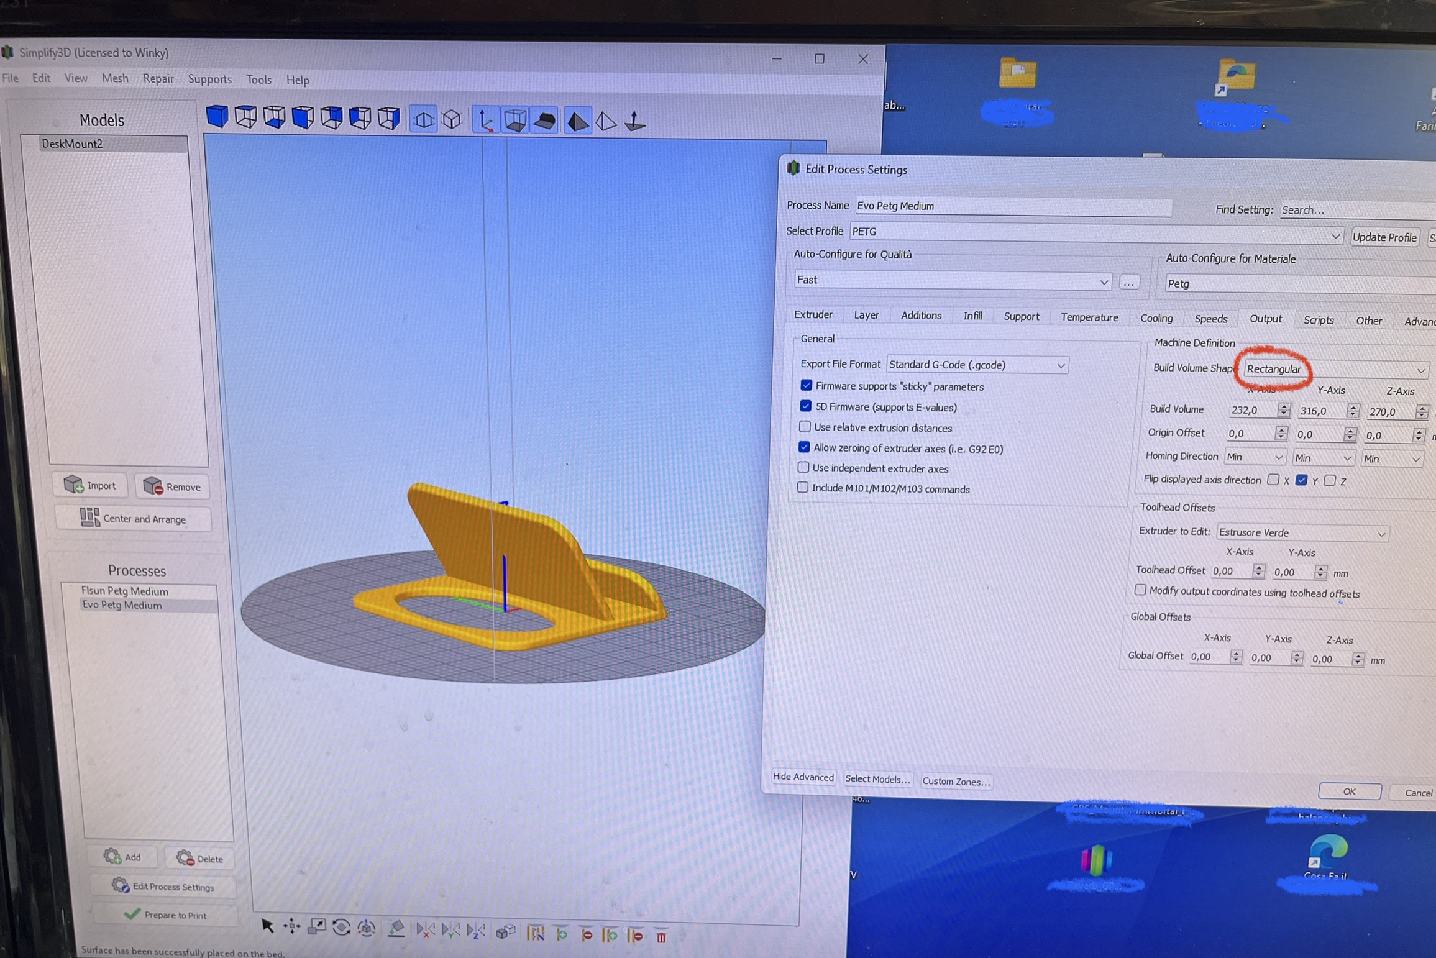Select the rotate model tool

[341, 928]
